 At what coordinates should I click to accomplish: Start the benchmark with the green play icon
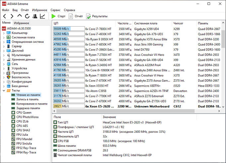pos(54,16)
